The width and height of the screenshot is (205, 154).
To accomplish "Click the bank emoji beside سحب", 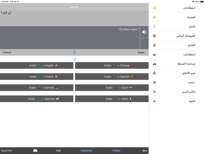I will click(154, 82).
